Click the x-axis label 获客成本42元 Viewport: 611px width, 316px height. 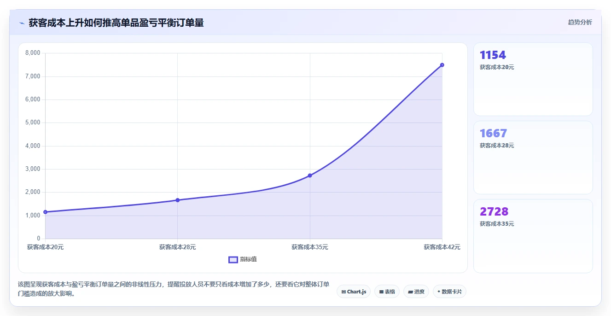pyautogui.click(x=442, y=247)
